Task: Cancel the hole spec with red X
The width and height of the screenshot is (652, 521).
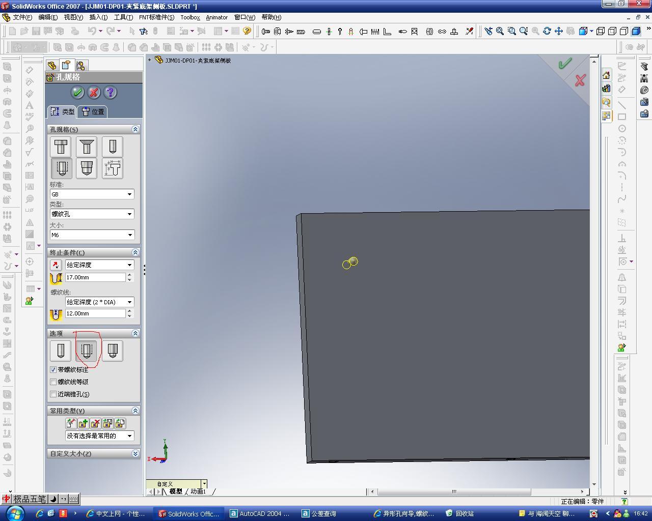Action: (94, 93)
